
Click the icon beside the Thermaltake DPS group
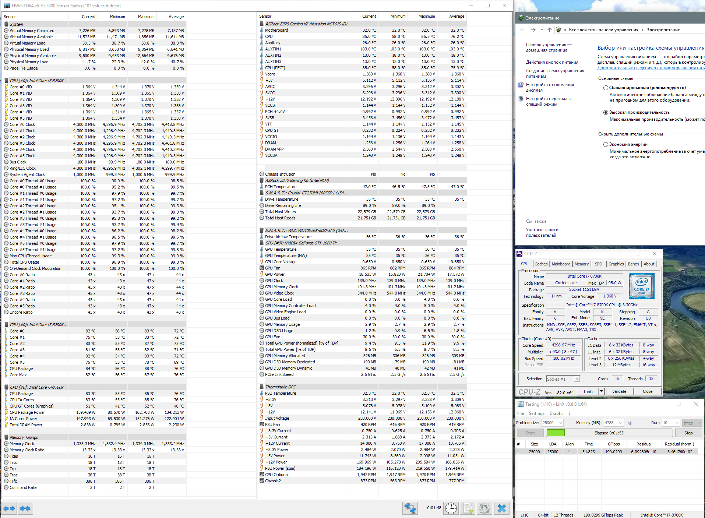(x=262, y=387)
